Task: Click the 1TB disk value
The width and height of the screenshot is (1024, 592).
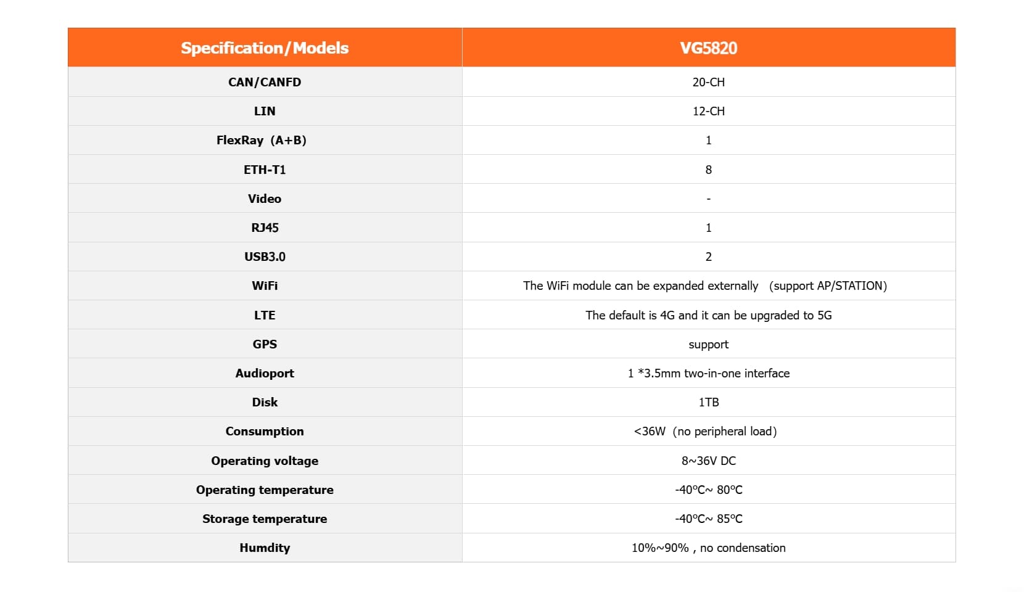Action: click(x=708, y=402)
